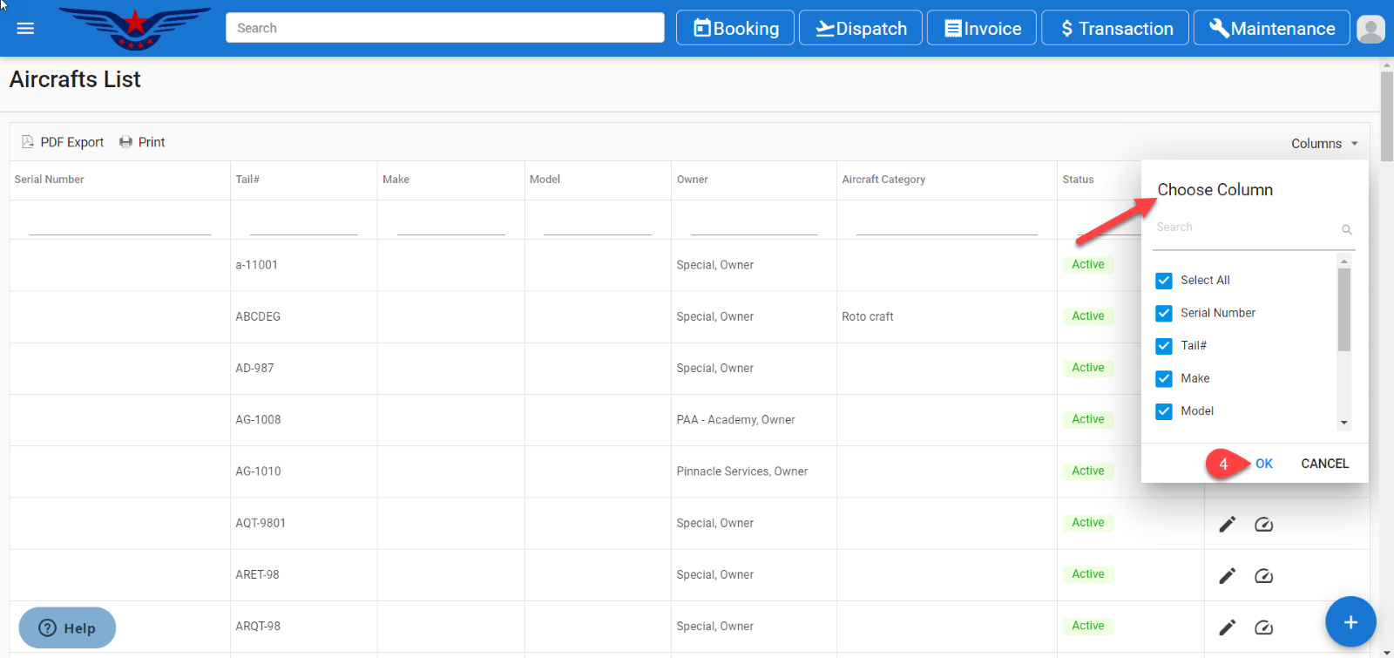The height and width of the screenshot is (658, 1394).
Task: Open the hamburger navigation menu
Action: [25, 28]
